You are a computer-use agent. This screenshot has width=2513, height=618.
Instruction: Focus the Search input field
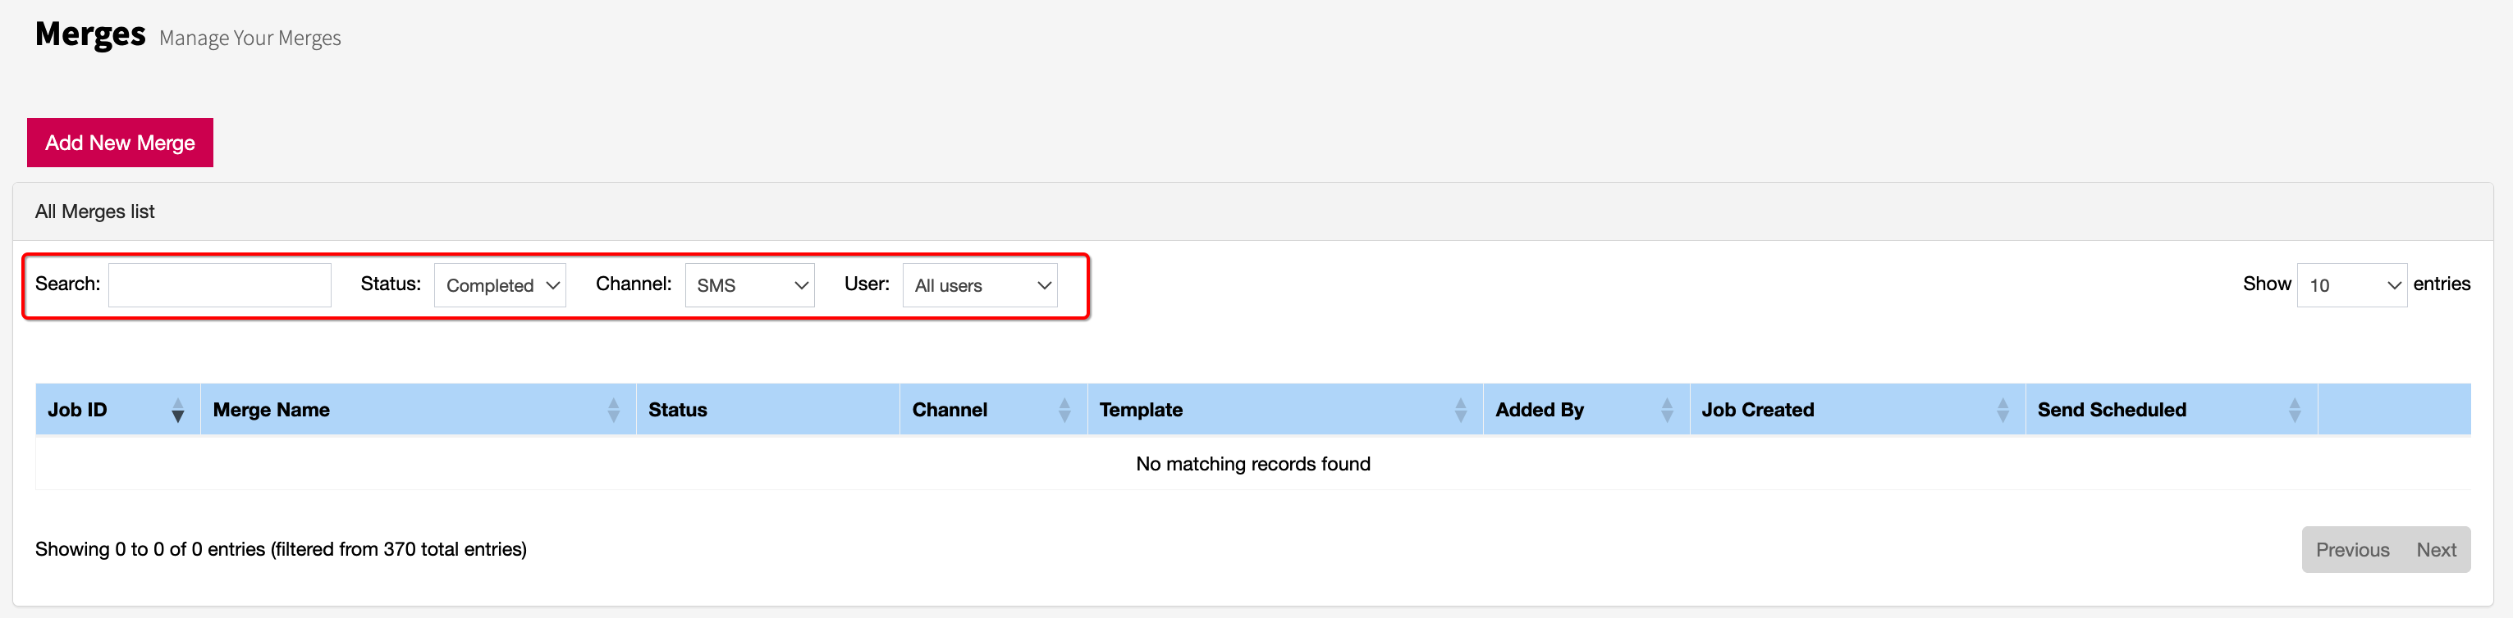coord(219,284)
